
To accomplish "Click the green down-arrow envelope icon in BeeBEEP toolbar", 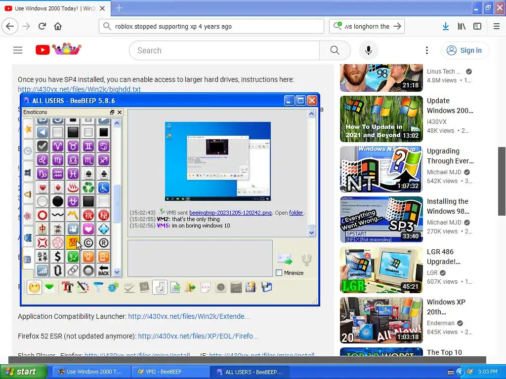I will 49,287.
